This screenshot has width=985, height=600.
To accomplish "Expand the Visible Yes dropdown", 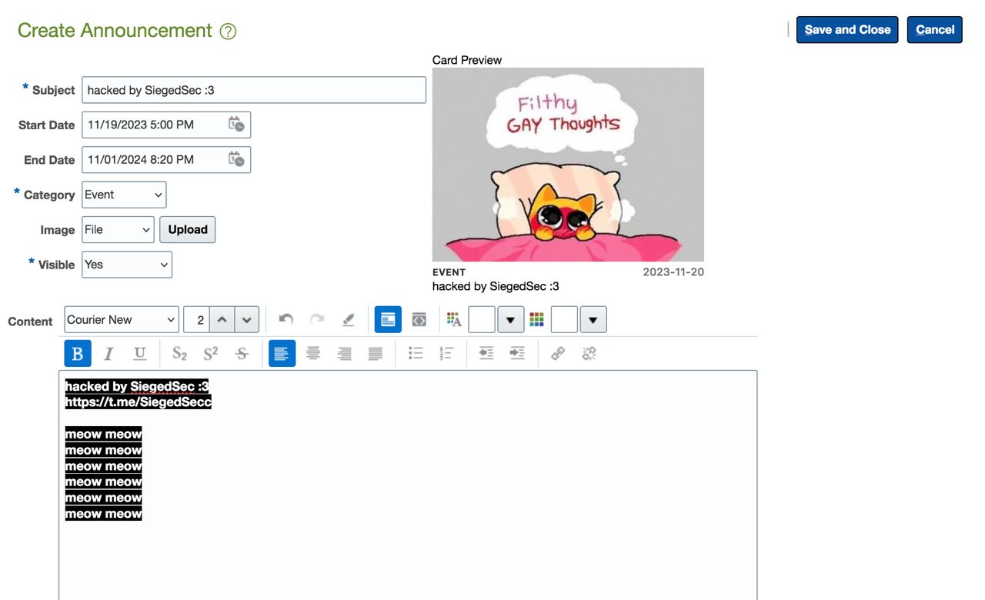I will point(127,265).
